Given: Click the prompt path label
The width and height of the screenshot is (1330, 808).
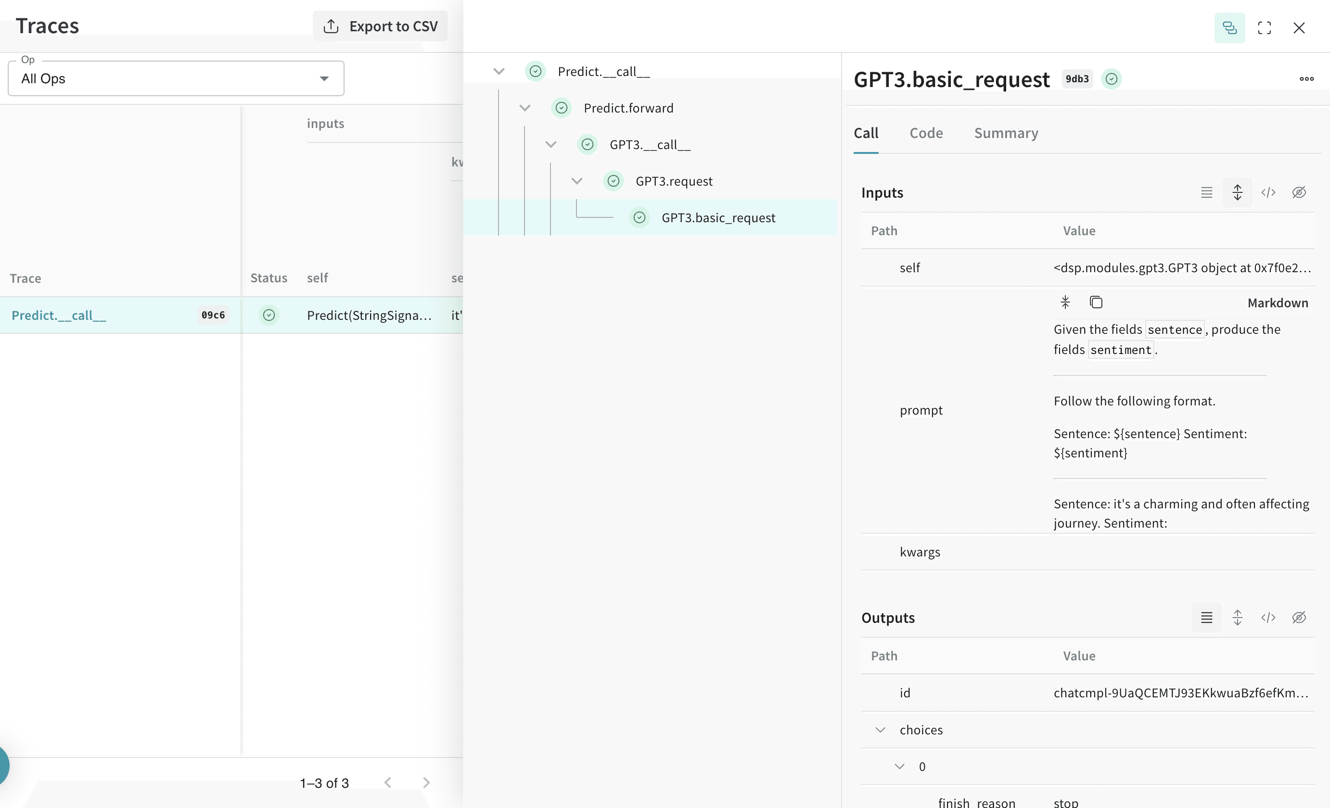Looking at the screenshot, I should [921, 410].
